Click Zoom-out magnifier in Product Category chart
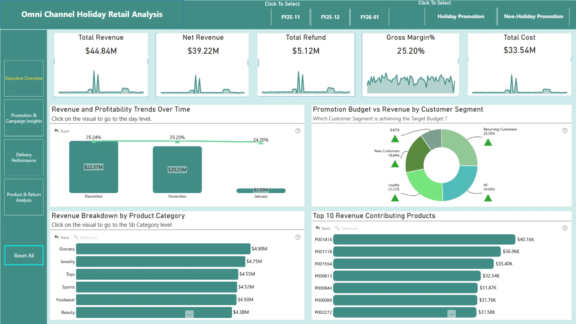The width and height of the screenshot is (576, 324). [76, 237]
